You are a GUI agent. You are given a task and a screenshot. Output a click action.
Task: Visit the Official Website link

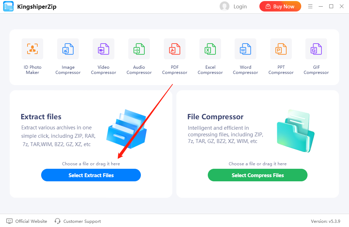[x=31, y=221]
